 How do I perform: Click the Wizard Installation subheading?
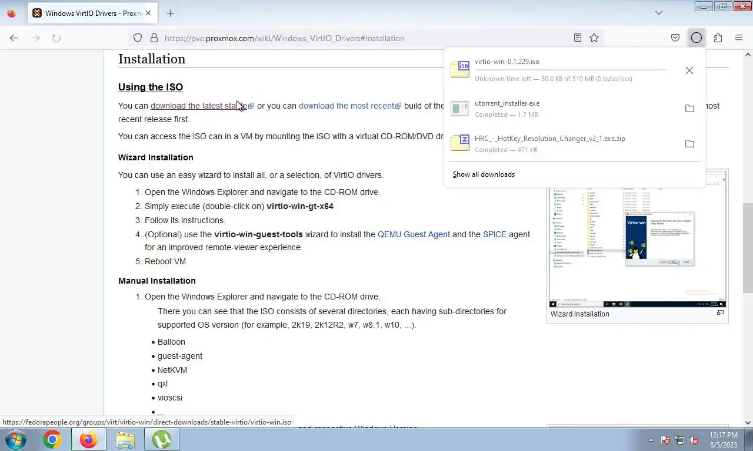click(156, 157)
